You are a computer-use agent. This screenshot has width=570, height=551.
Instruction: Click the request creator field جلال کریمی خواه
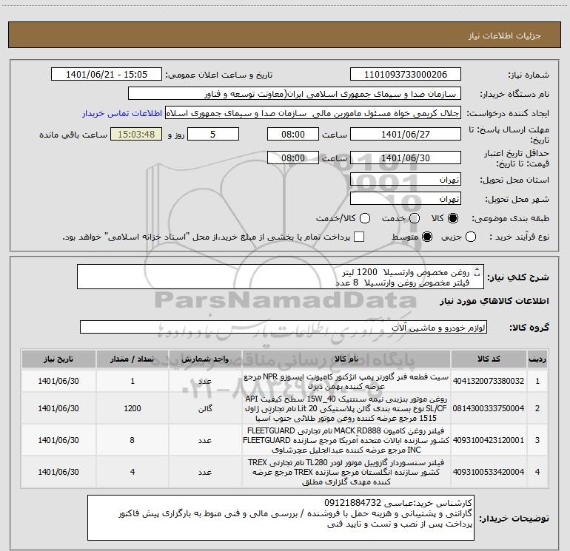pos(313,113)
